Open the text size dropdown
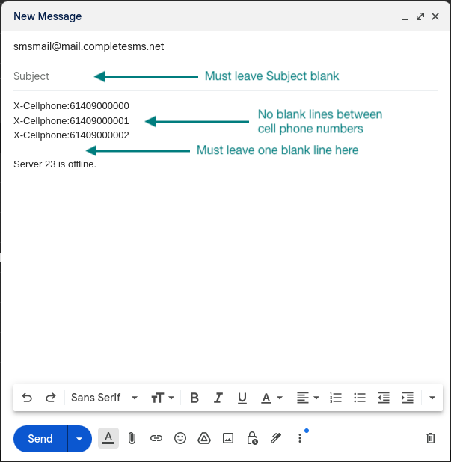The image size is (451, 462). (162, 398)
